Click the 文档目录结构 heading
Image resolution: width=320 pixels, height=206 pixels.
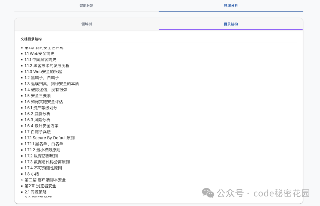[x=31, y=39]
